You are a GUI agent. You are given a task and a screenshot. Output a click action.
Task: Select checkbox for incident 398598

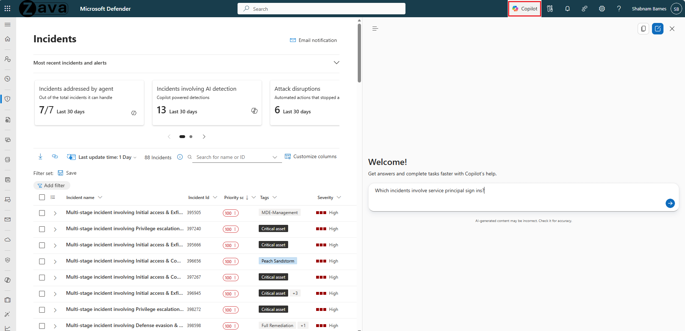pyautogui.click(x=42, y=326)
